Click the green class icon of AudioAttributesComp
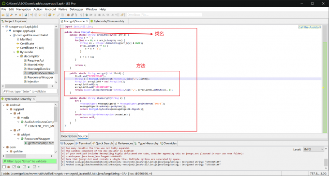Viewport: 329px width, 176px height. [x=22, y=122]
